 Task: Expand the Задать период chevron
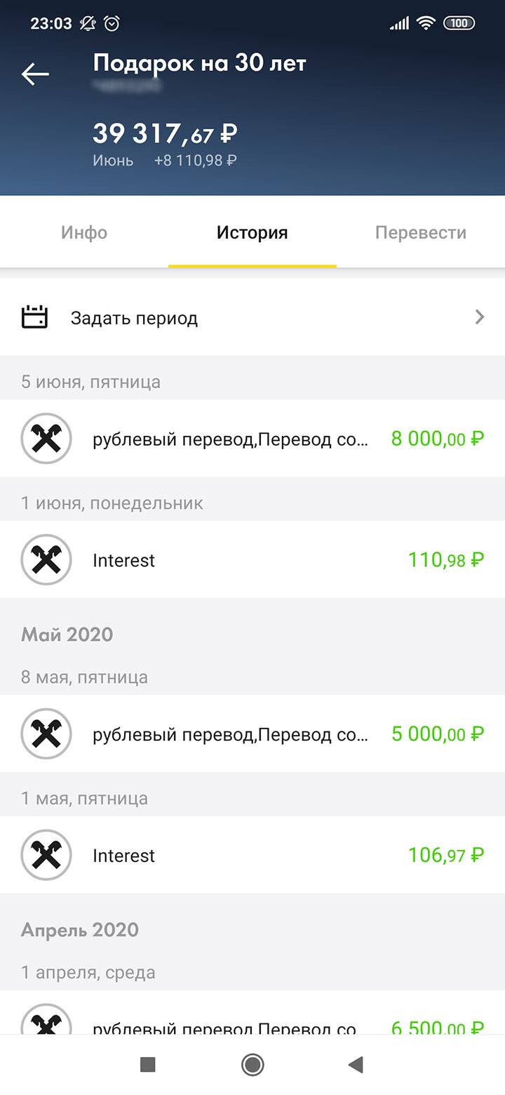[480, 317]
